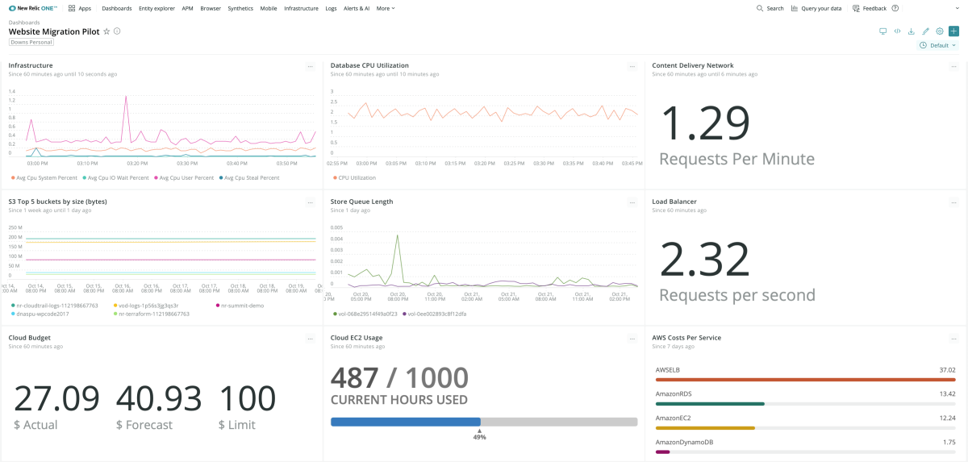Enter TV mode with monitor icon
The image size is (968, 462).
tap(882, 31)
